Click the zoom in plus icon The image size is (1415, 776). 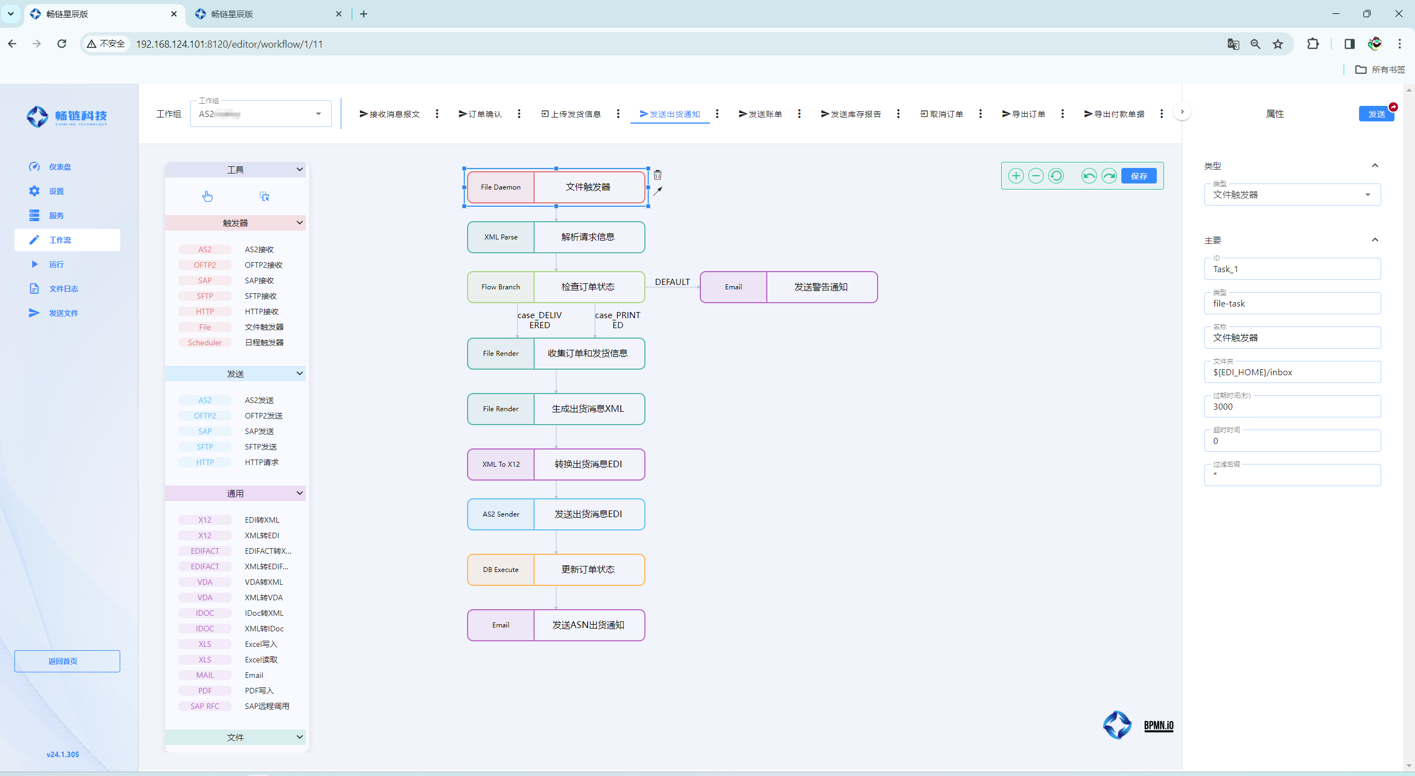(1016, 176)
